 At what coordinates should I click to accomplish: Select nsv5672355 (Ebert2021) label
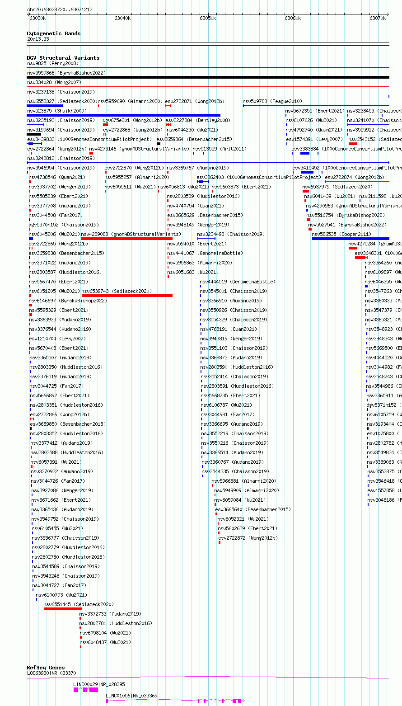pyautogui.click(x=315, y=111)
